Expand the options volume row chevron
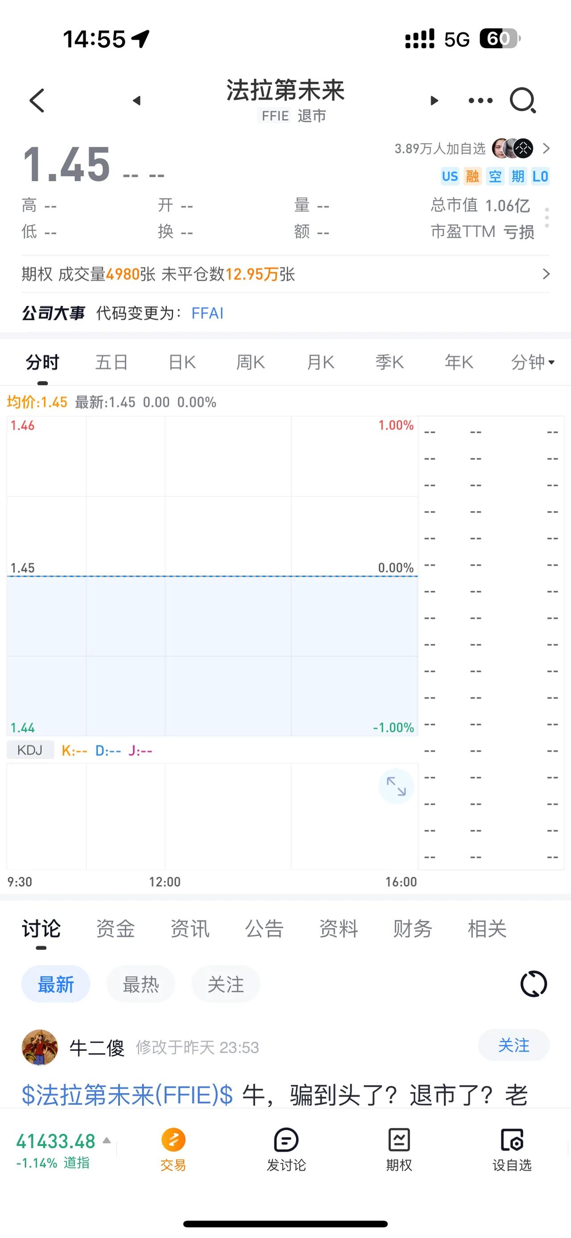 pyautogui.click(x=546, y=274)
